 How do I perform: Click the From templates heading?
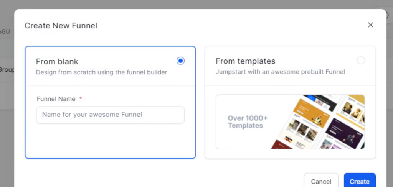245,61
